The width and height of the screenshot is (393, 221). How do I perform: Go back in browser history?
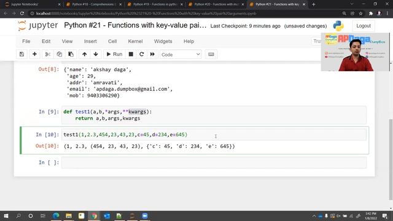[x=6, y=14]
